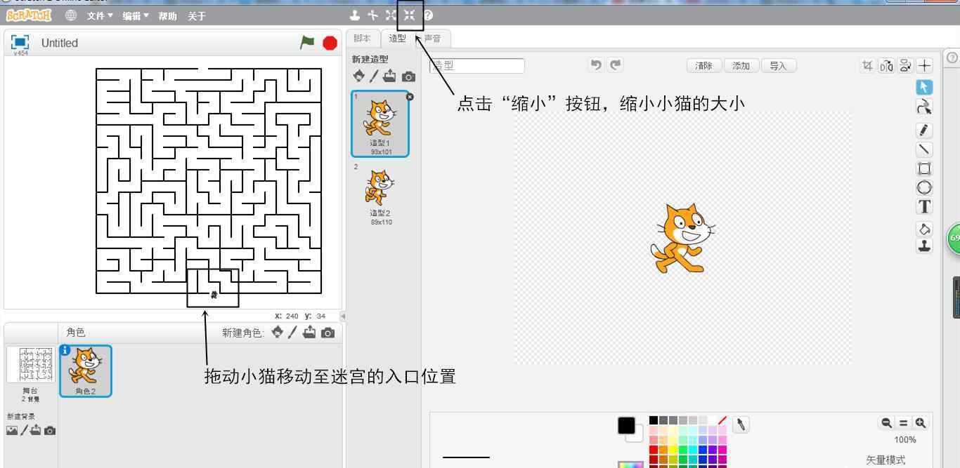Viewport: 960px width, 468px height.
Task: Open block help question mark tool
Action: click(428, 15)
